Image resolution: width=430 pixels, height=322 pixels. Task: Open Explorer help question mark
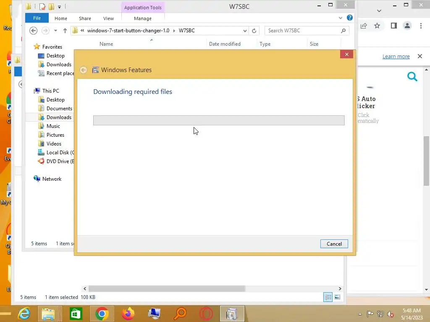(x=350, y=18)
